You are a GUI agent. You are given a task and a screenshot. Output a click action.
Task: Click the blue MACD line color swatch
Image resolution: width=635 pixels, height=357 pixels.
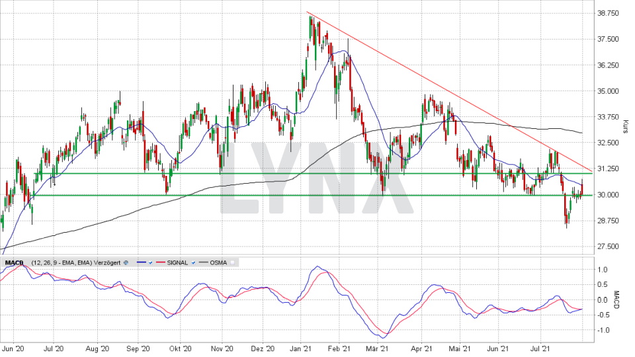tap(142, 262)
